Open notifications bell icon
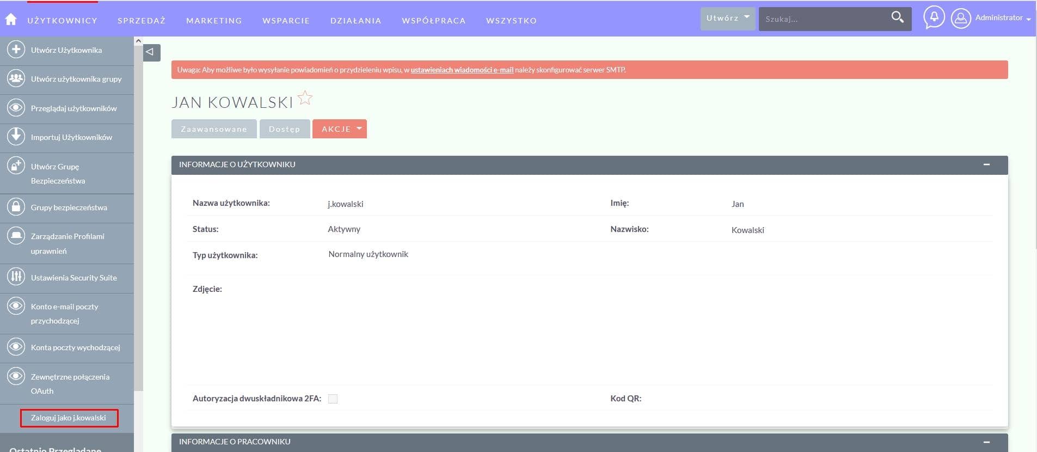The height and width of the screenshot is (452, 1037). tap(934, 17)
